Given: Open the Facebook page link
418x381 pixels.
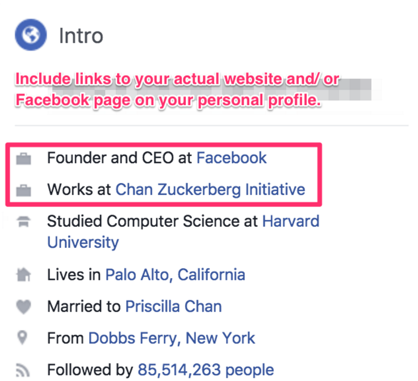Looking at the screenshot, I should [231, 158].
